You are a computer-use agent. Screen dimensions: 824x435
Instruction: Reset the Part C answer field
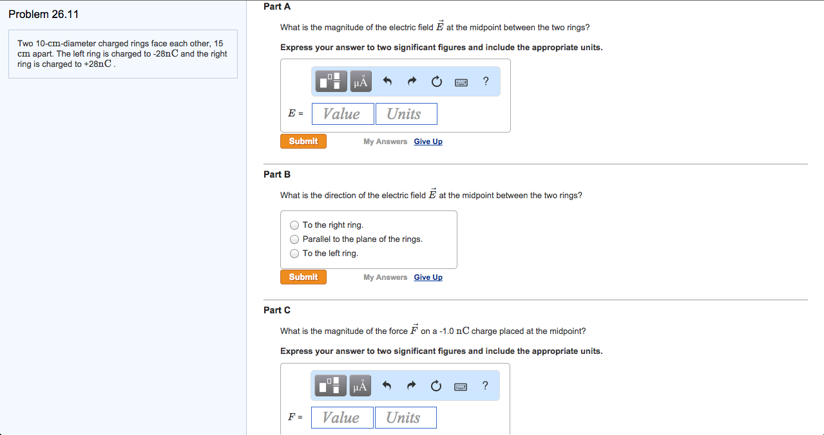point(436,385)
